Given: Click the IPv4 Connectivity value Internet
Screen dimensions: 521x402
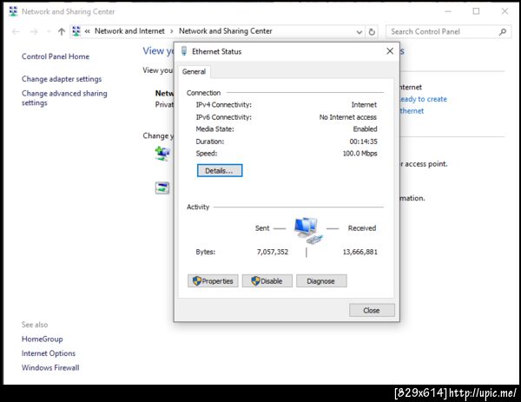Looking at the screenshot, I should (x=364, y=105).
